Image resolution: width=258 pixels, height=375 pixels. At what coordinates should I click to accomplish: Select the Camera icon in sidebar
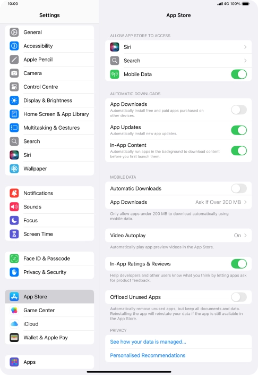coord(14,73)
